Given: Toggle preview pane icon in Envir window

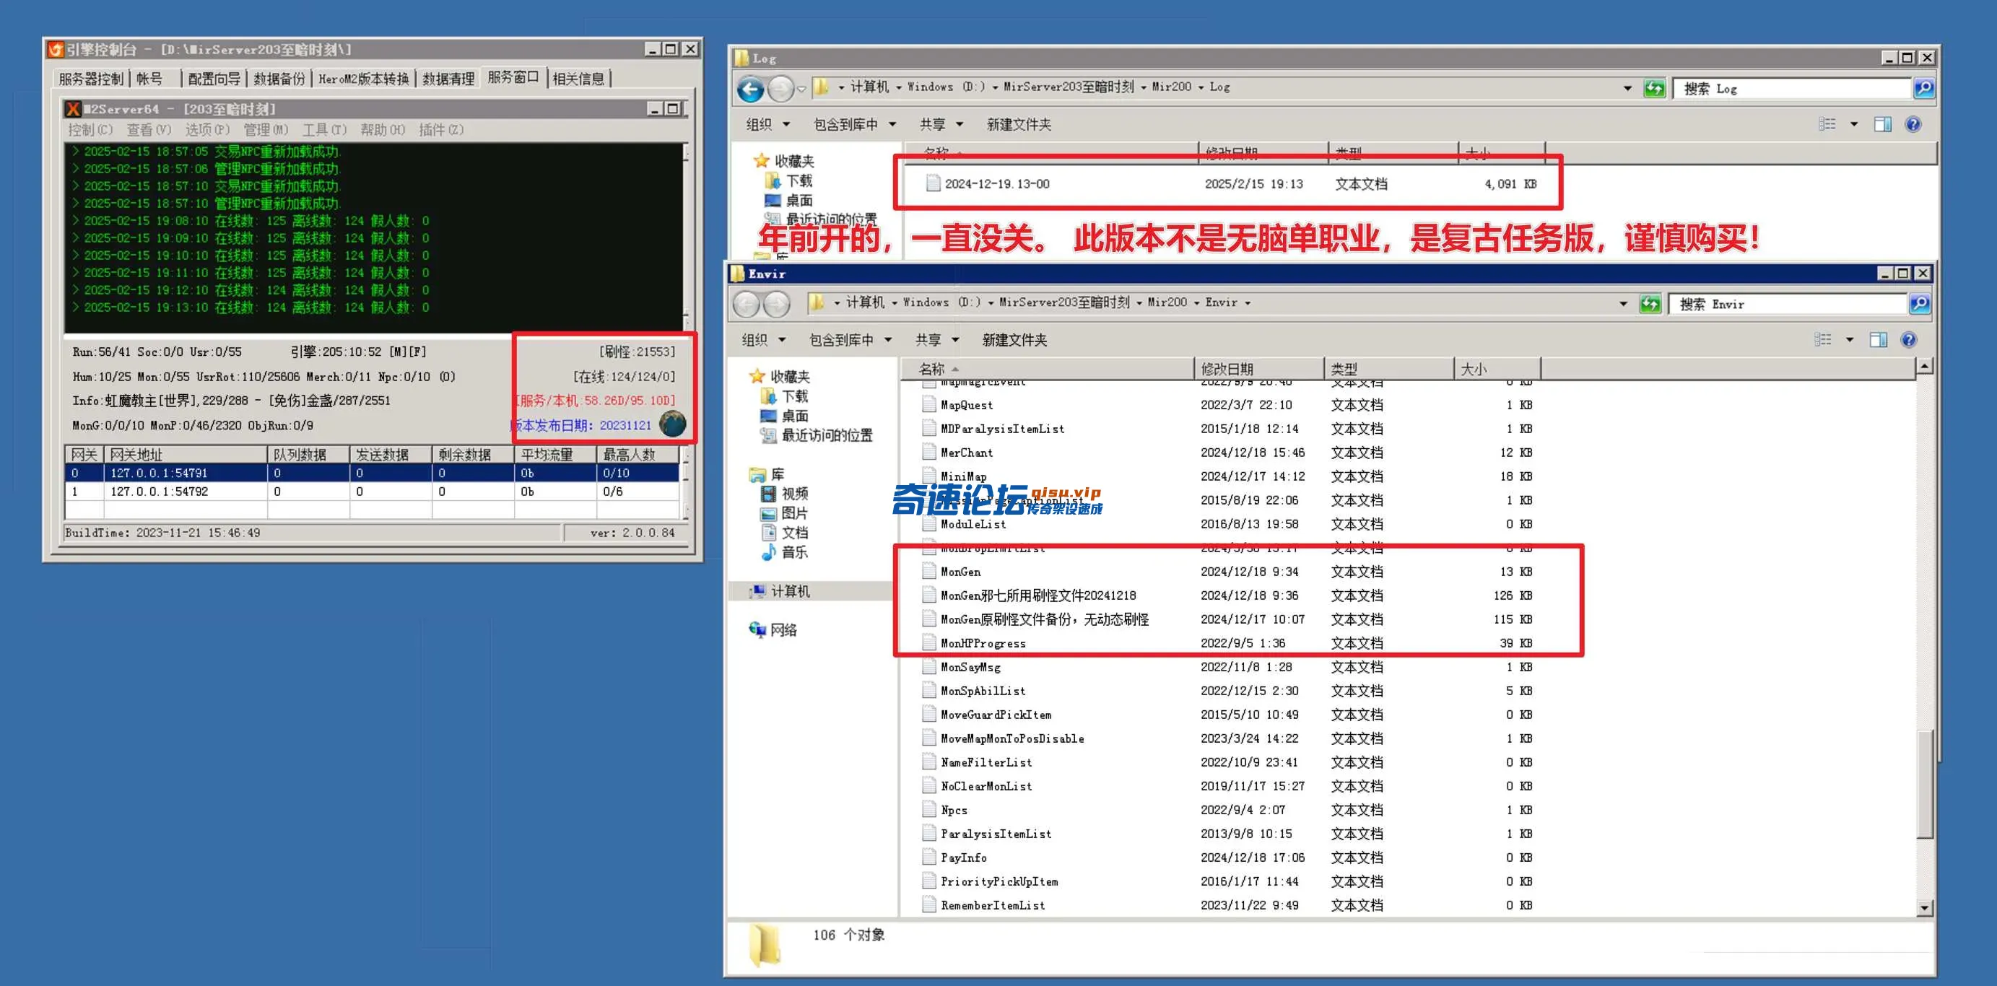Looking at the screenshot, I should (1879, 339).
